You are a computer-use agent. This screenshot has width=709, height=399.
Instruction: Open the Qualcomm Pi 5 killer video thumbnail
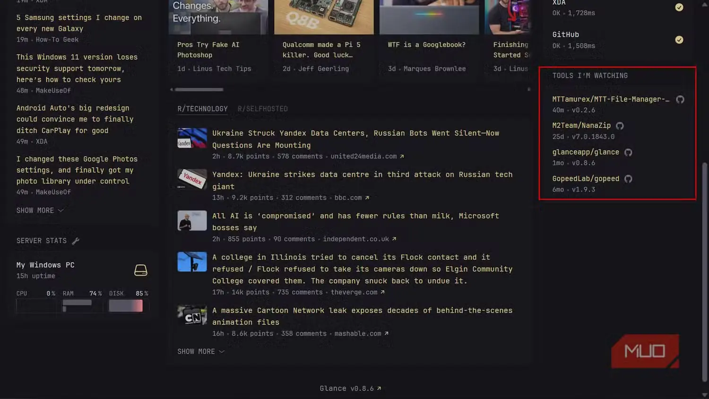click(x=324, y=17)
